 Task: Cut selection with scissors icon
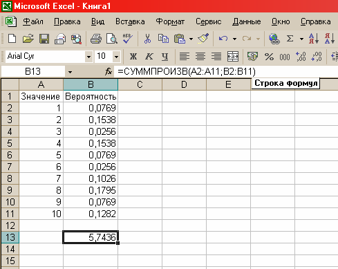pyautogui.click(x=147, y=39)
